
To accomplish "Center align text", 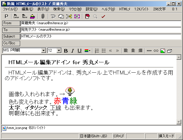I will [x=133, y=51].
